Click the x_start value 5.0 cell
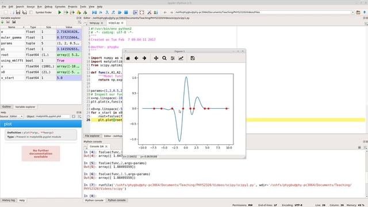 (69, 78)
